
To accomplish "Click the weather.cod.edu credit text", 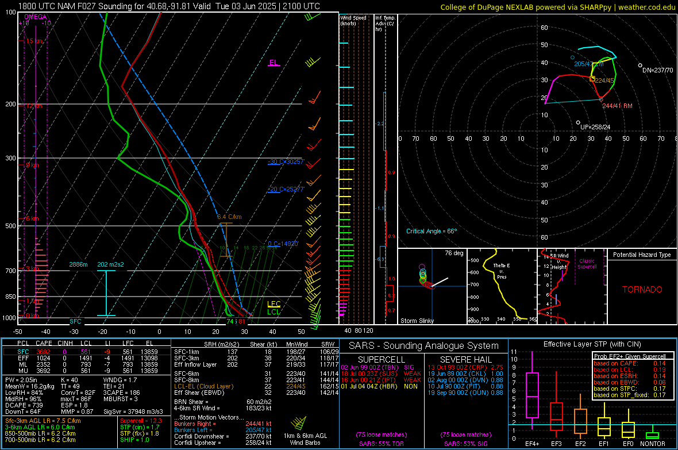I will tap(646, 7).
